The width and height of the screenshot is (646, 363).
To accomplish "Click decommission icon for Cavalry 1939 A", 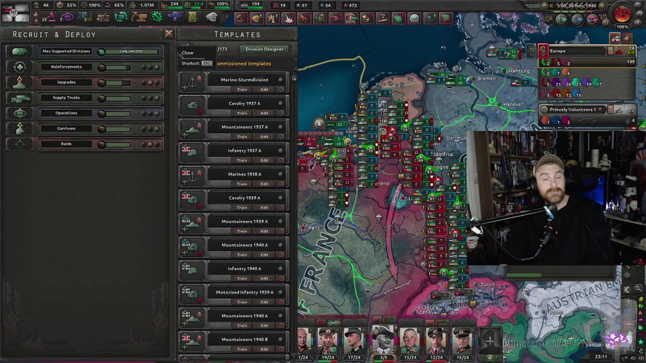I will point(281,208).
